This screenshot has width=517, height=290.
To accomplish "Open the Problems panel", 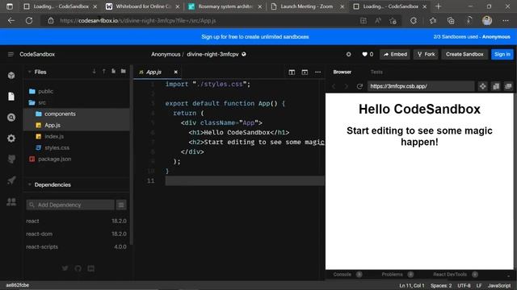I will click(392, 274).
